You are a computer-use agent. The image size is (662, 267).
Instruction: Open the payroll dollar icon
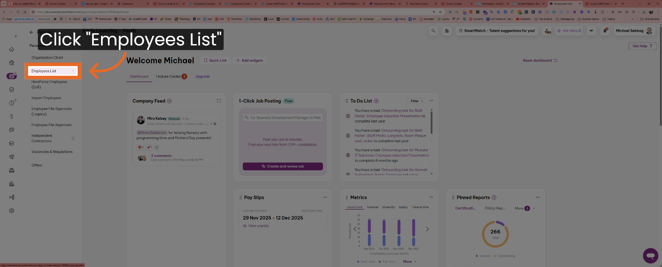[12, 117]
